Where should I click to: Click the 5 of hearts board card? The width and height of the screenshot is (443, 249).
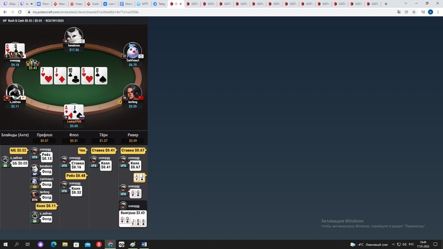click(x=87, y=76)
